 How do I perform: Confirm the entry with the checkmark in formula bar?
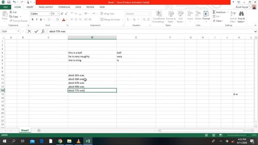click(36, 31)
